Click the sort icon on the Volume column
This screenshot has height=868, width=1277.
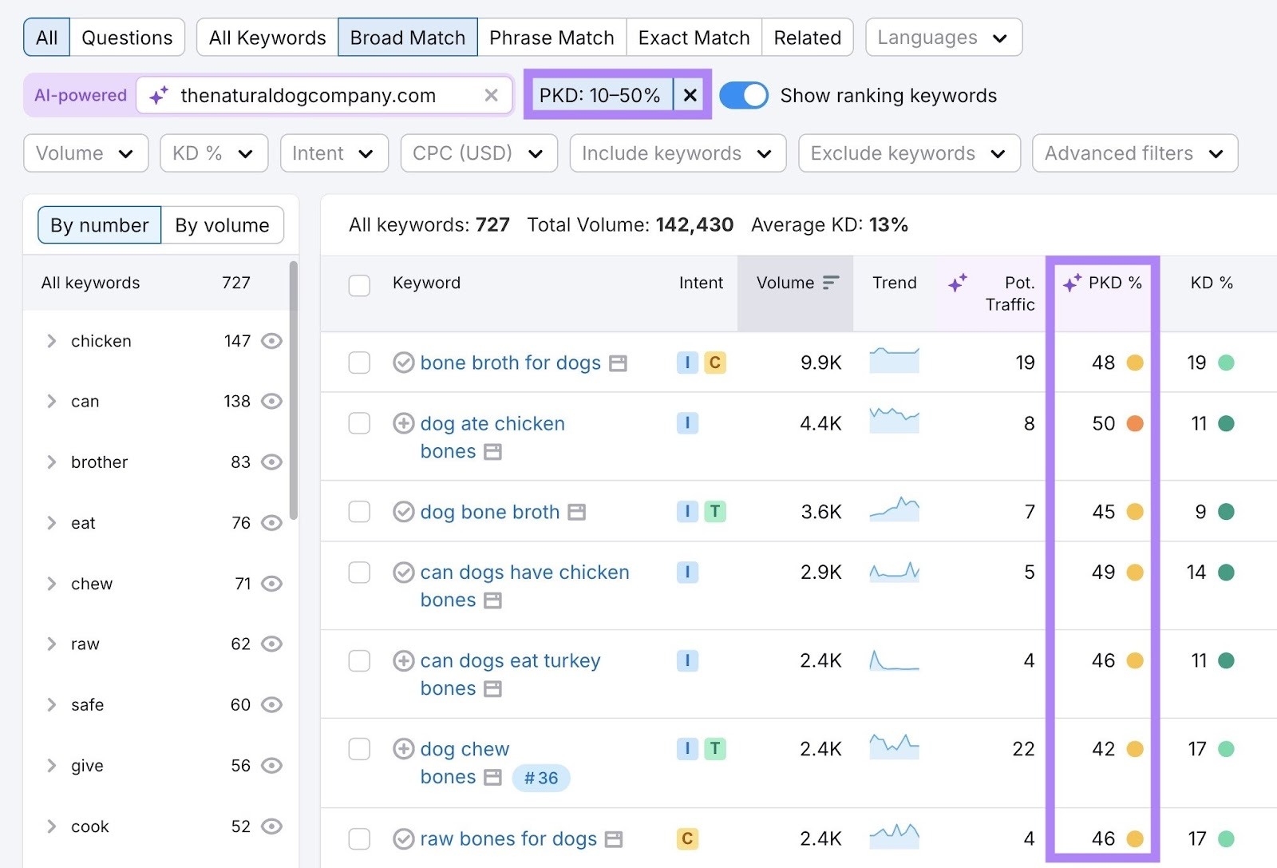pyautogui.click(x=830, y=282)
